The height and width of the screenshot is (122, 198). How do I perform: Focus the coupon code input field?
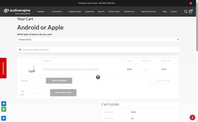click(32, 81)
